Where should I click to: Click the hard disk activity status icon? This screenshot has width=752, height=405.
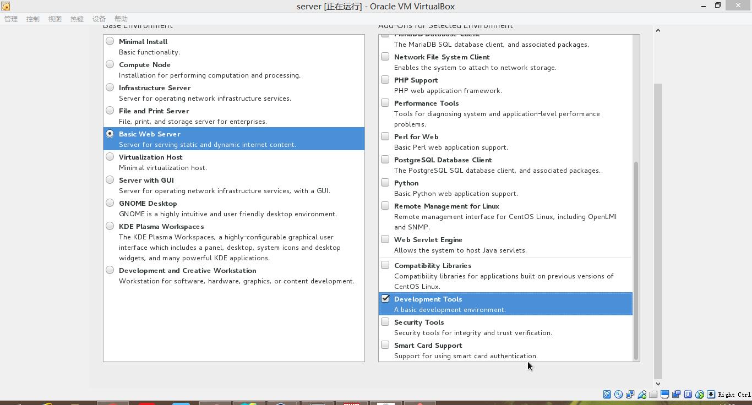pyautogui.click(x=607, y=394)
